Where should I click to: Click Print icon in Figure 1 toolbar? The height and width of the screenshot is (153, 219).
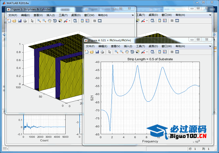tap(25, 21)
